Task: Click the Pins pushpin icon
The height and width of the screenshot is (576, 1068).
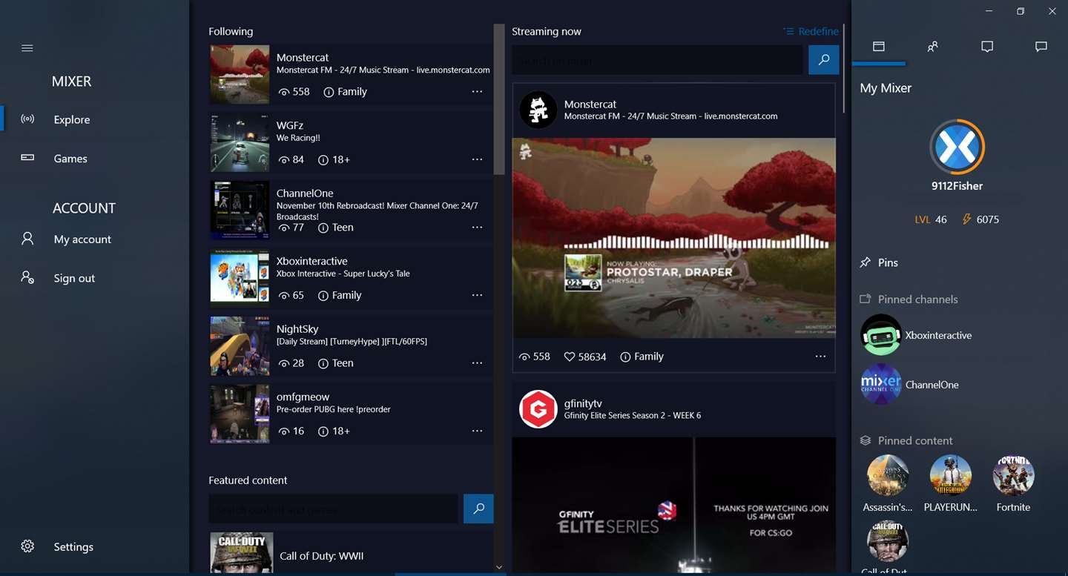Action: pyautogui.click(x=865, y=262)
